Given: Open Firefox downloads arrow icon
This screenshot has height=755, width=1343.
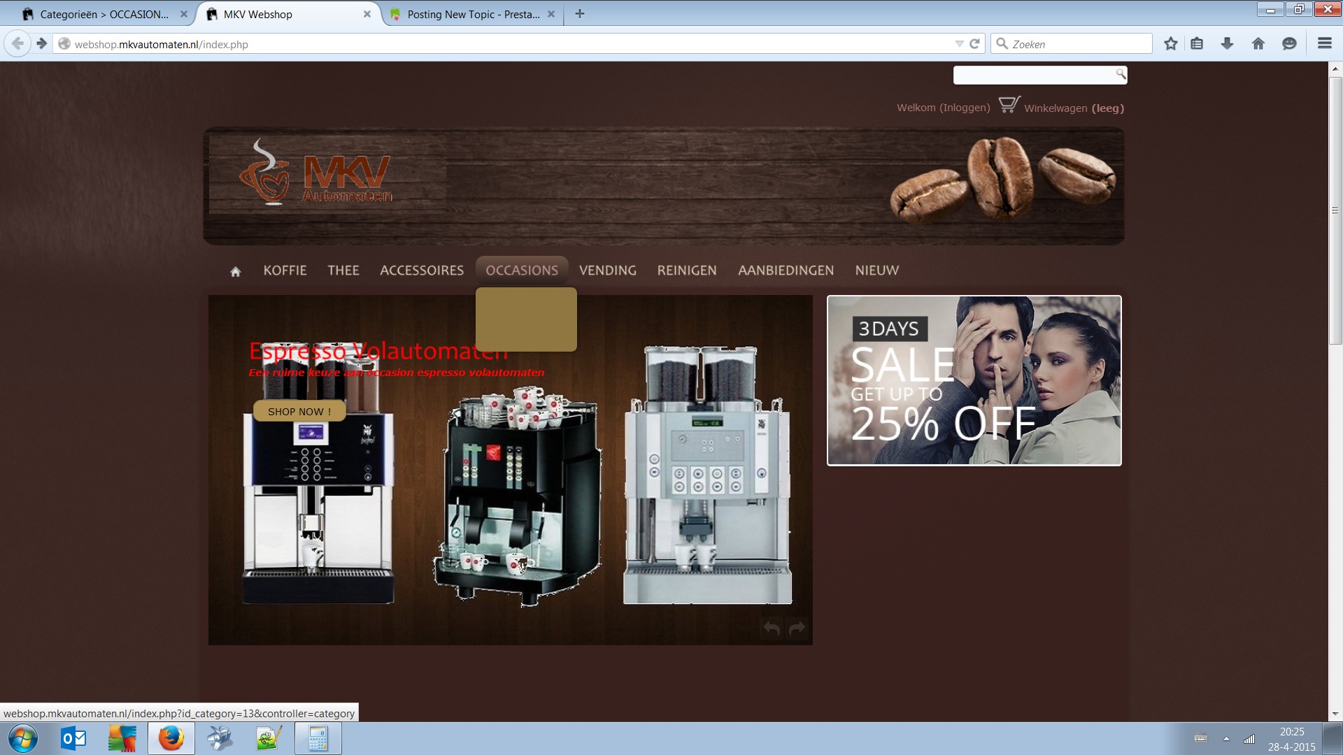Looking at the screenshot, I should pos(1227,44).
